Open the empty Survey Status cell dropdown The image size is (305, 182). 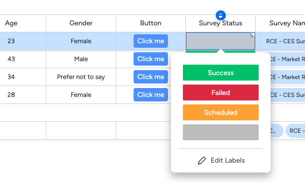220,41
